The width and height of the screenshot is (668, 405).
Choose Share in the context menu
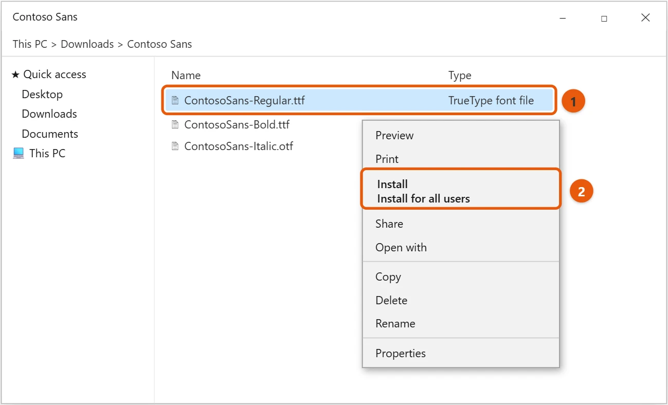(389, 224)
